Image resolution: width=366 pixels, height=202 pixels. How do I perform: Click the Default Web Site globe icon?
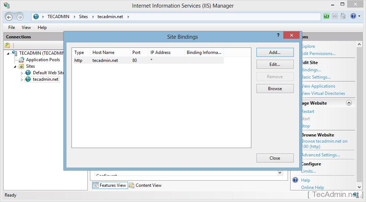pyautogui.click(x=28, y=73)
